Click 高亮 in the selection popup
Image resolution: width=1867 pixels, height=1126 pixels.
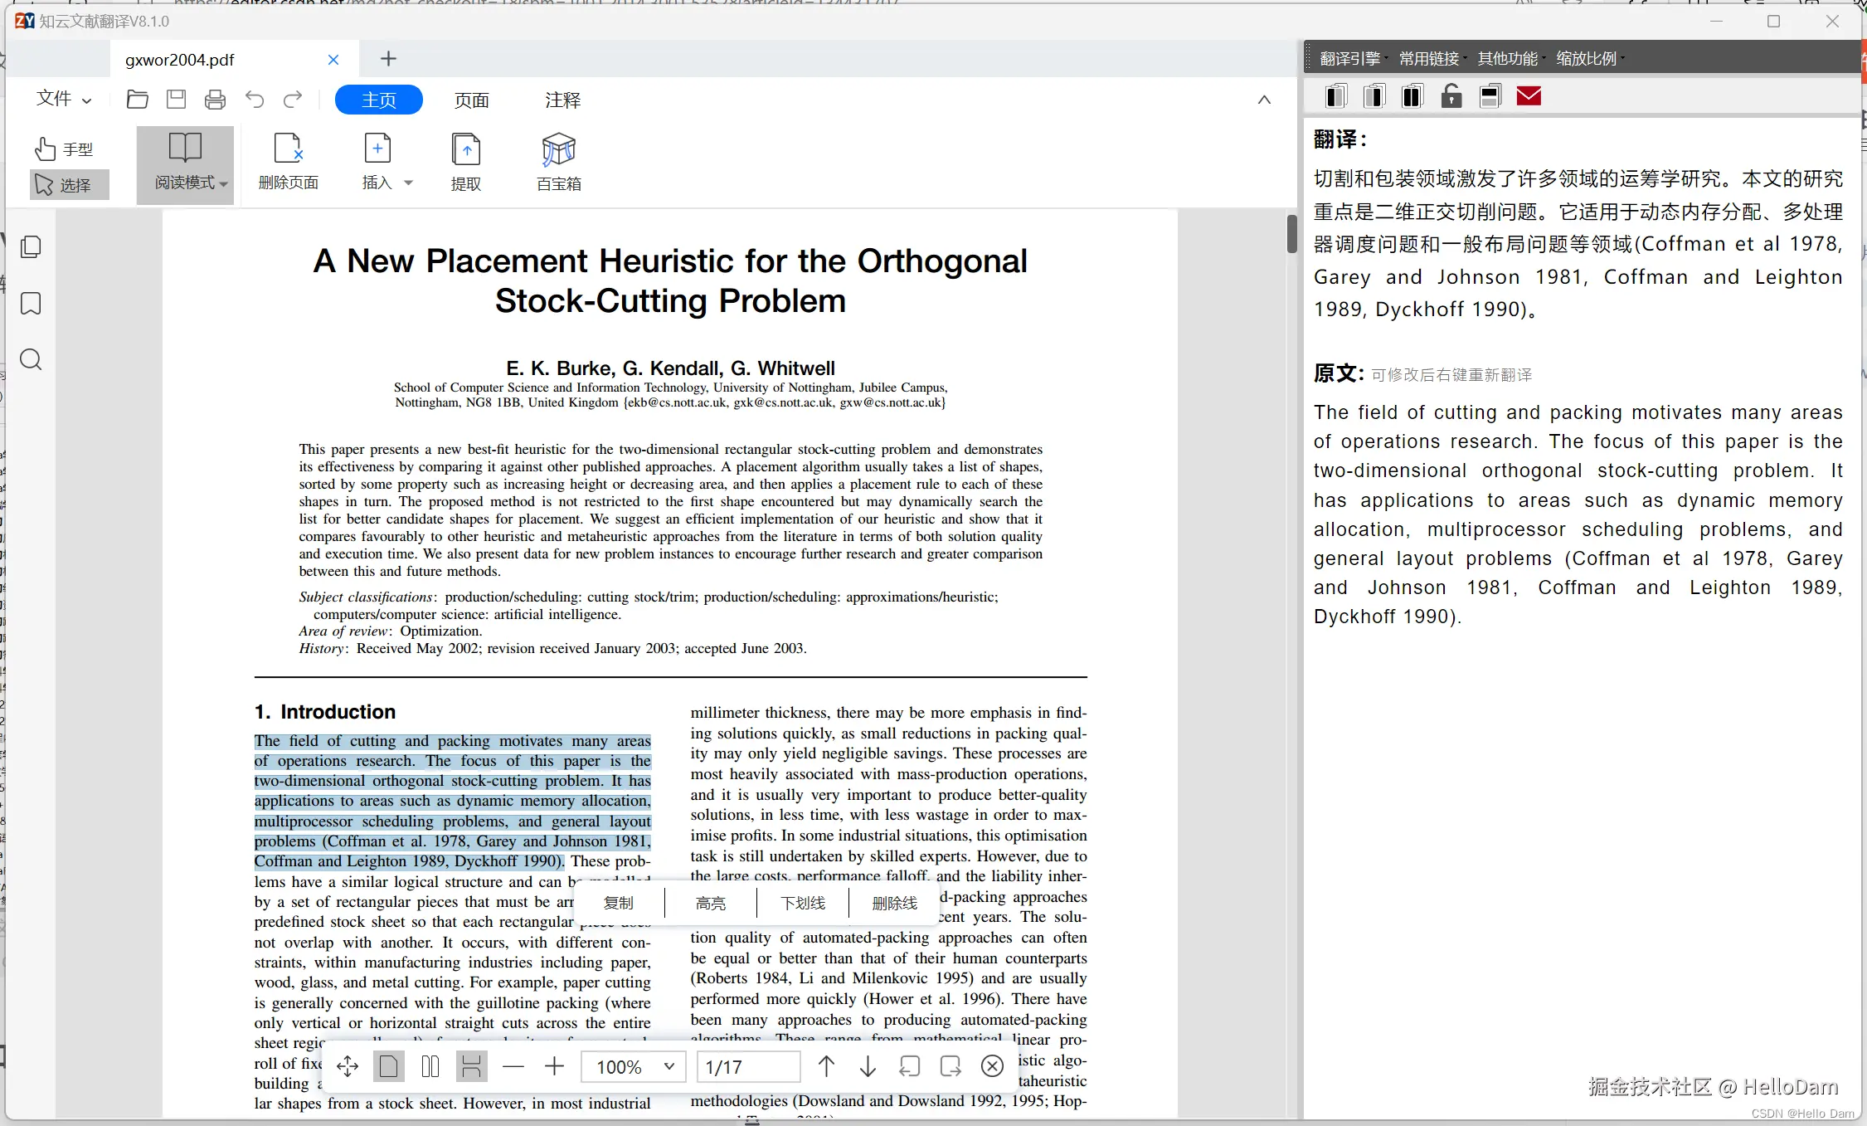click(710, 903)
